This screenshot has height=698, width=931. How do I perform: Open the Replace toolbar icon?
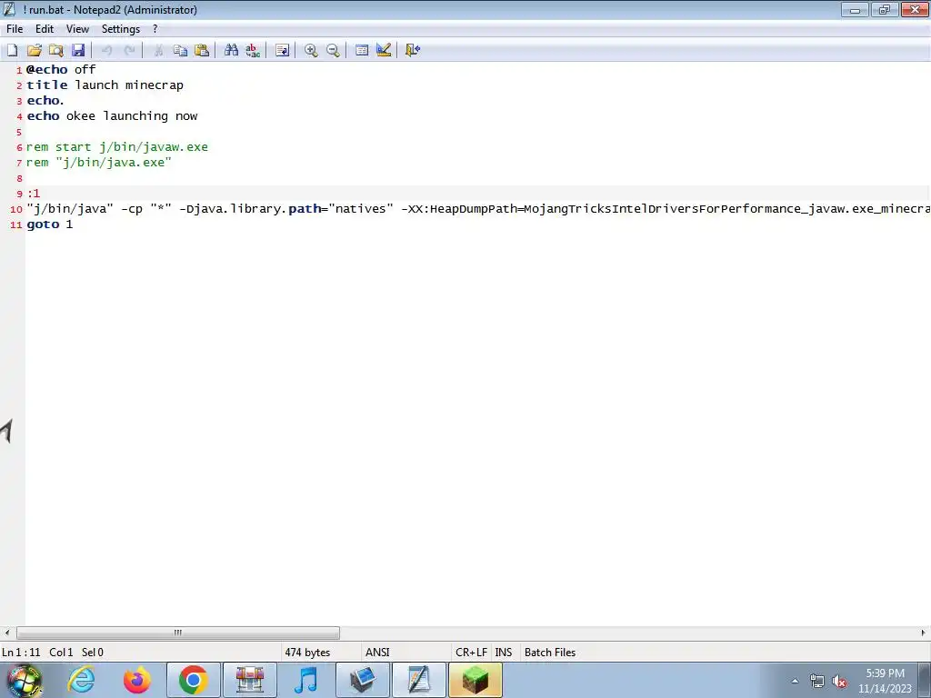click(253, 51)
